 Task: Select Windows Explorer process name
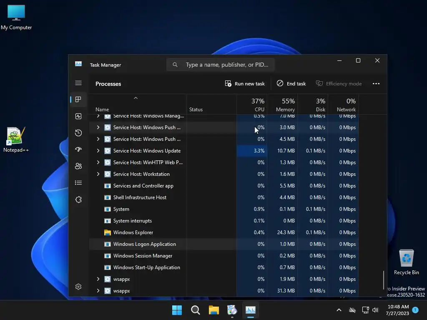(x=133, y=232)
